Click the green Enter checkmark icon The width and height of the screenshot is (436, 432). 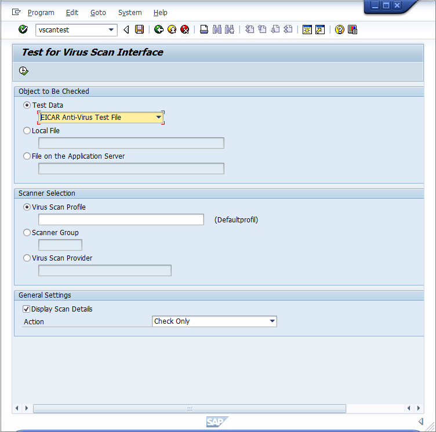click(x=23, y=30)
